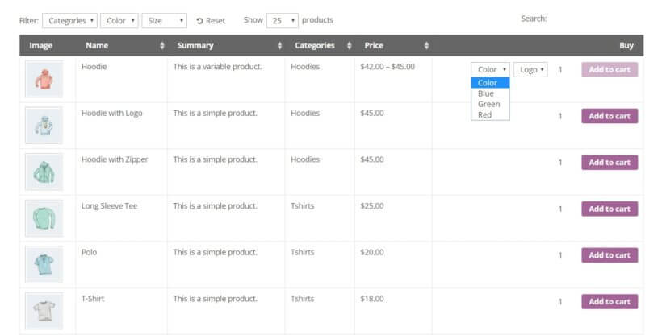Open the Hoodie row Color variation dropdown

pos(491,69)
